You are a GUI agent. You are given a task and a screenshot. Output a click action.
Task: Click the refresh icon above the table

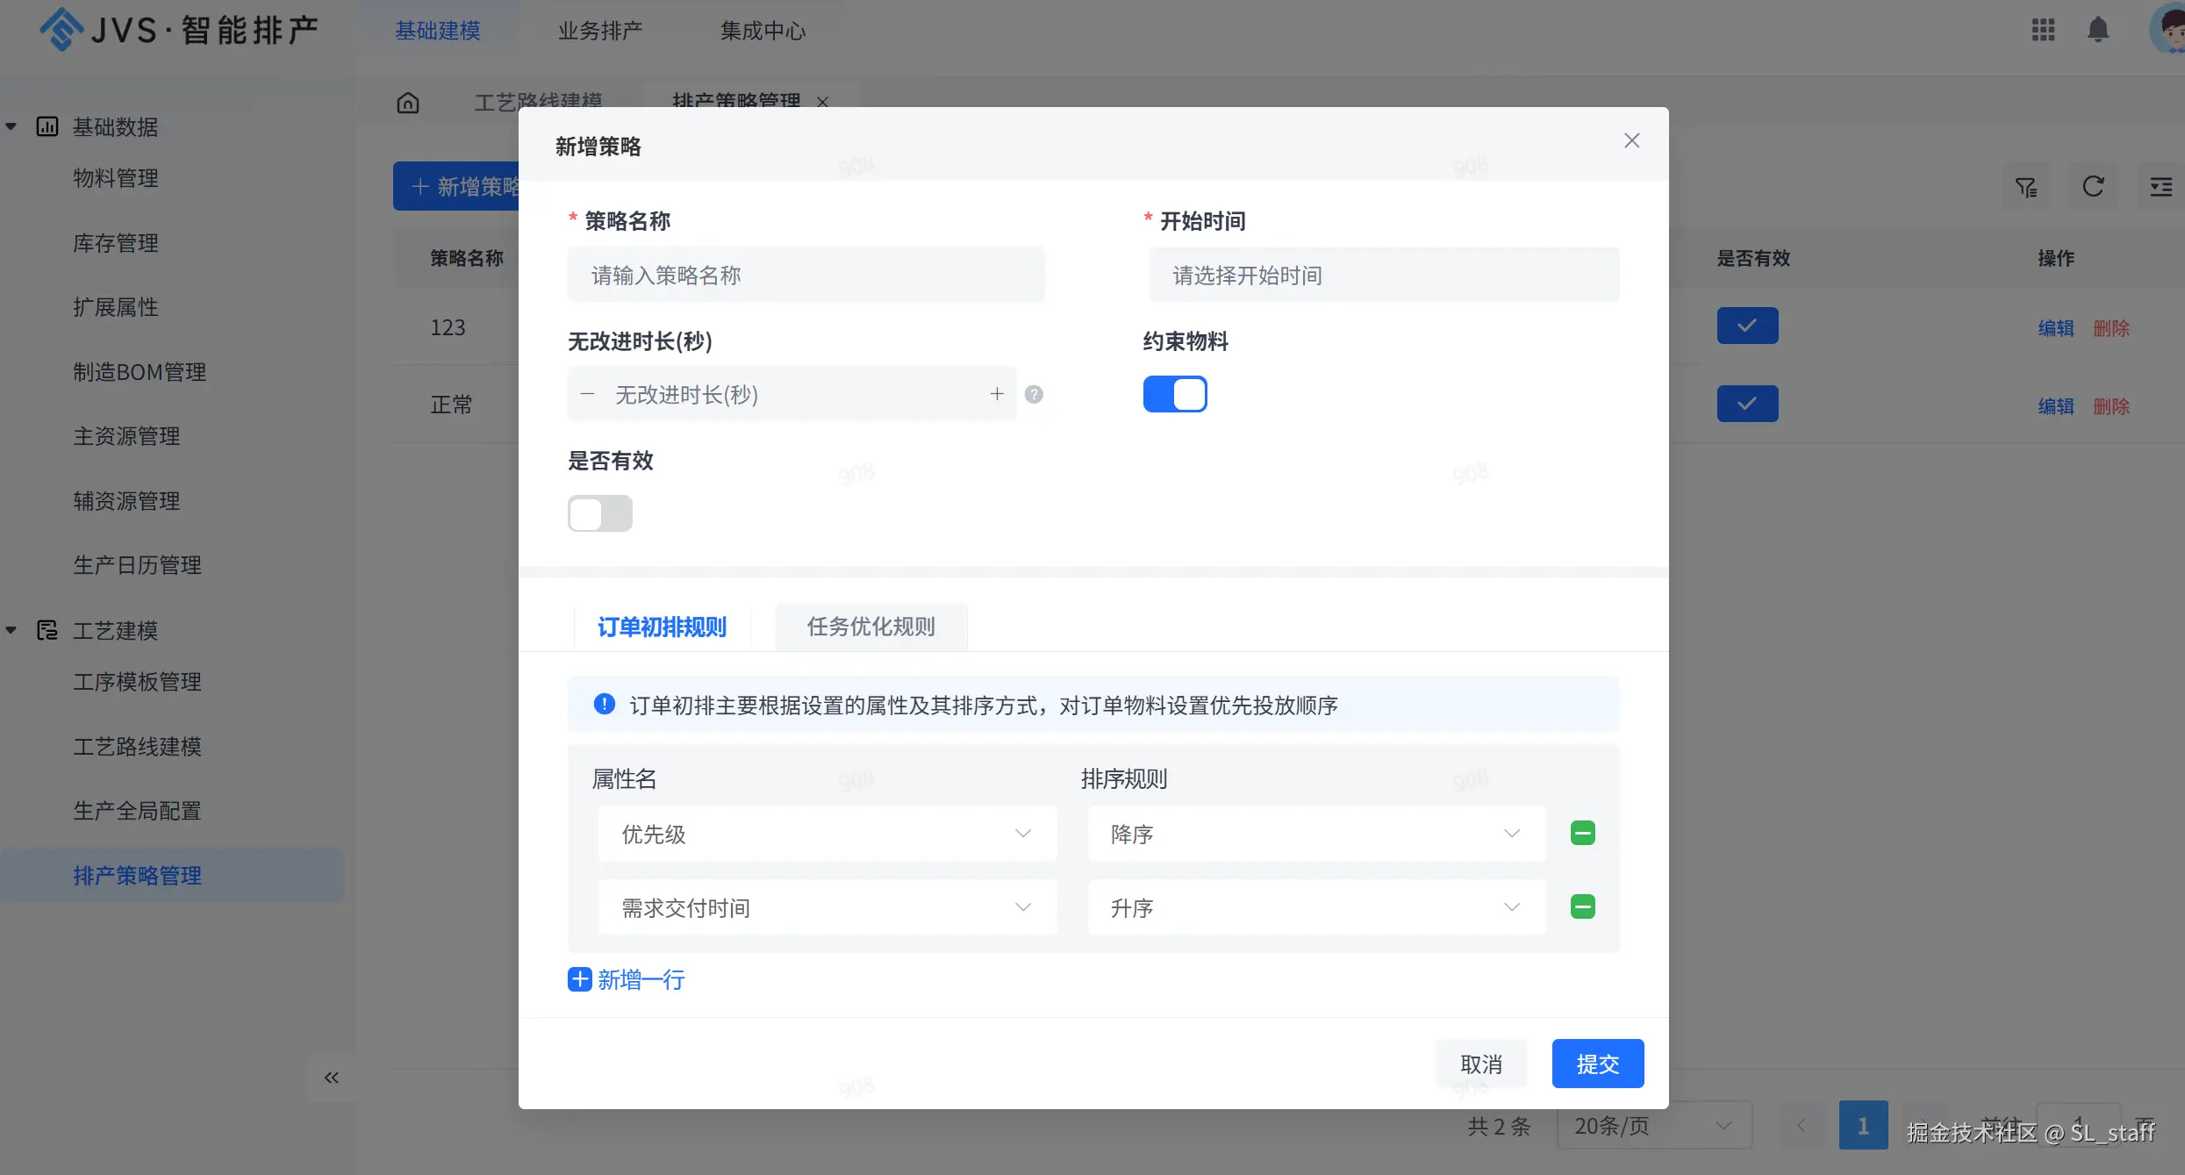click(2093, 187)
